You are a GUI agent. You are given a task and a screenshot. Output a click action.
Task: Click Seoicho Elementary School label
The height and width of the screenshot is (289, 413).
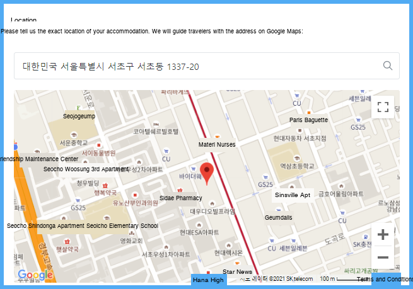(x=122, y=225)
